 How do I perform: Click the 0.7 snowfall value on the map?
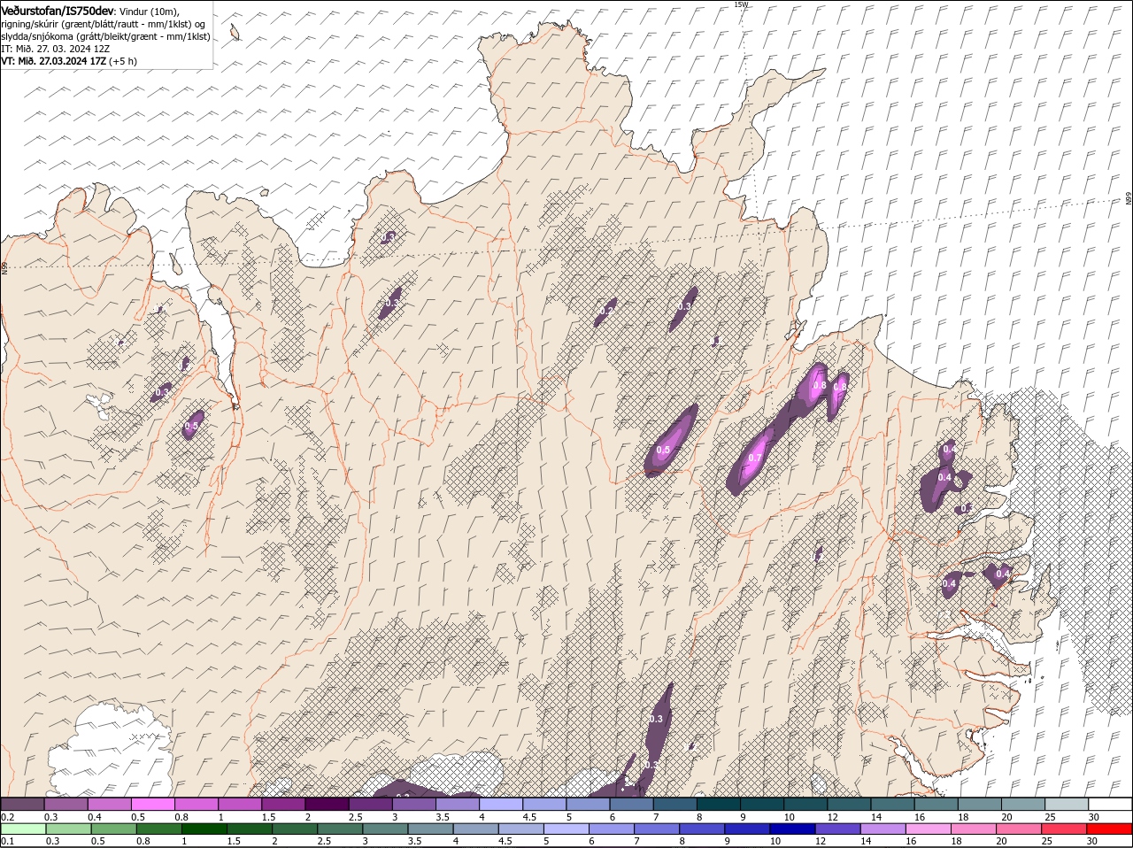(x=755, y=458)
